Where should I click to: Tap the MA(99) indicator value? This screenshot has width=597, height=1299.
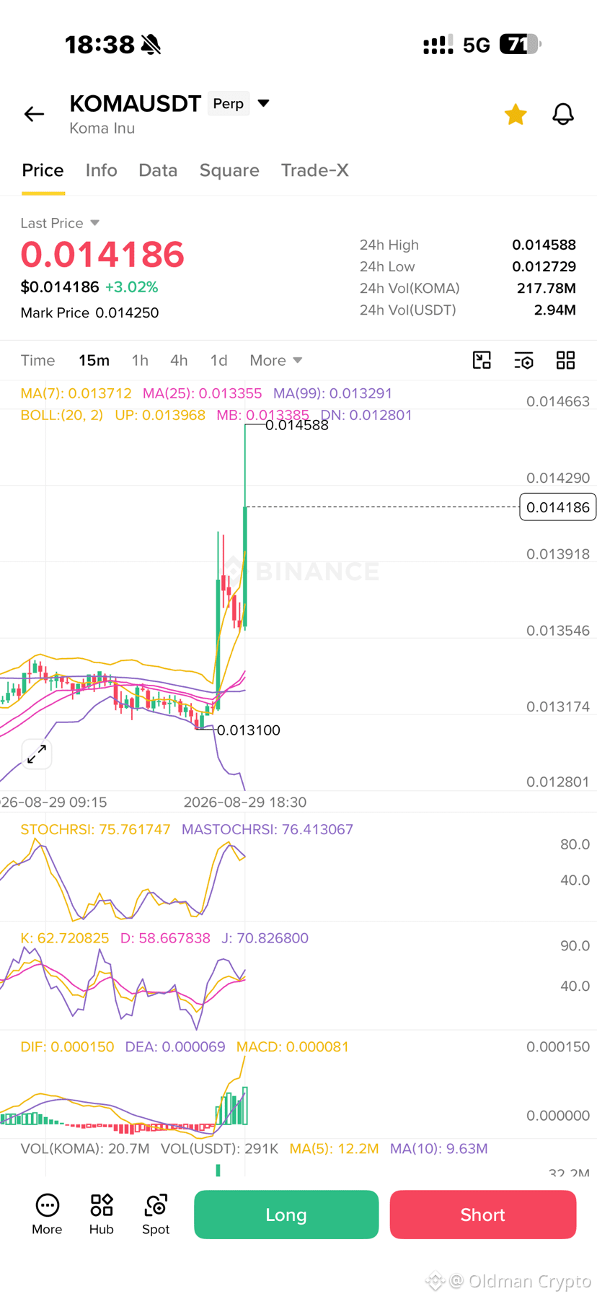tap(332, 393)
